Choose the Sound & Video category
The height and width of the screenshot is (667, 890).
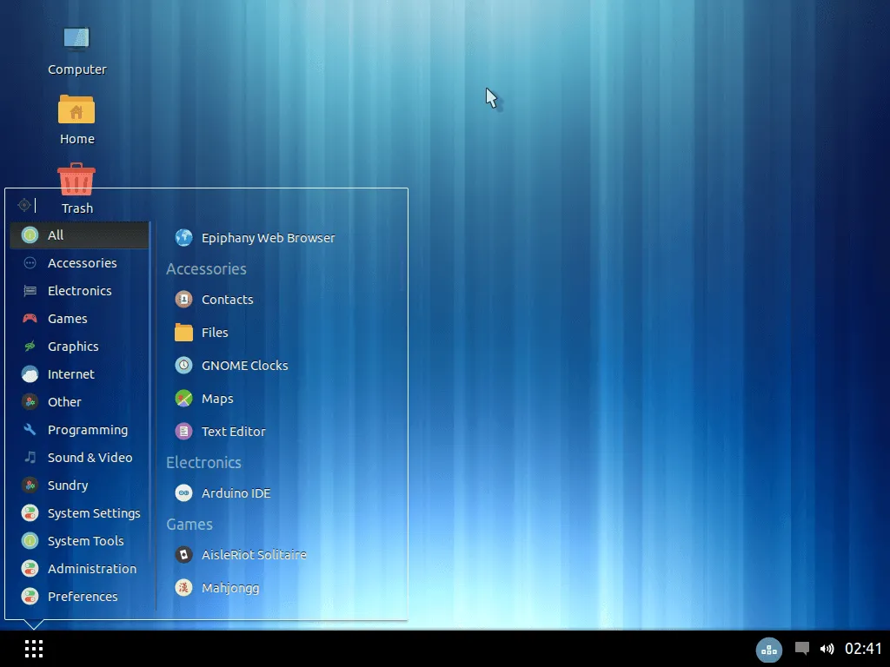point(90,458)
